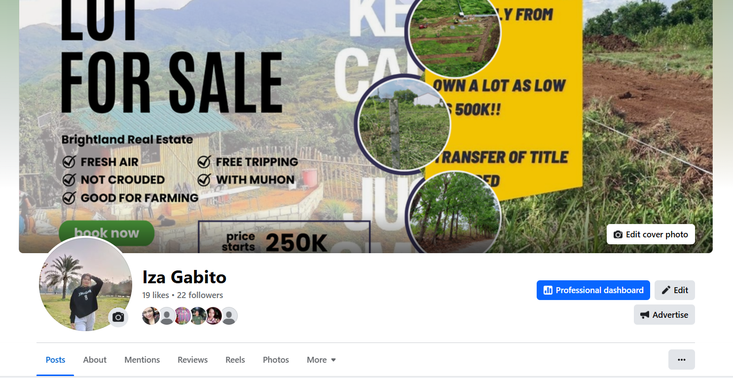
Task: Switch to the Mentions tab
Action: click(142, 360)
